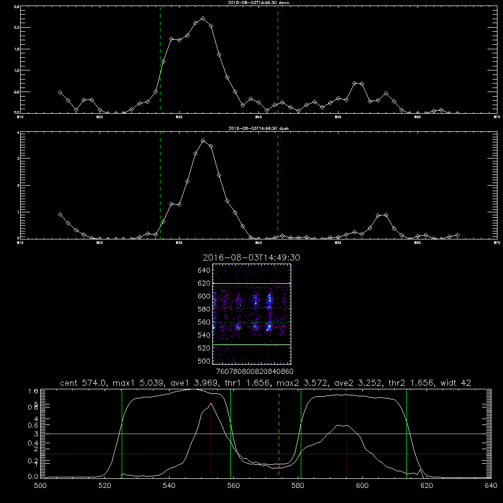Click the peak diamond marker in dusk plot

click(x=203, y=140)
